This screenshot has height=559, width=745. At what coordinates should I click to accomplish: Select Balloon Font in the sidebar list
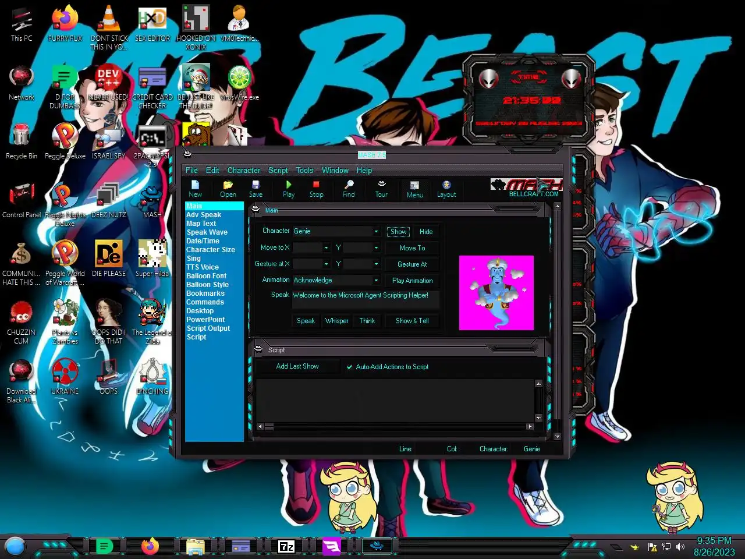206,276
